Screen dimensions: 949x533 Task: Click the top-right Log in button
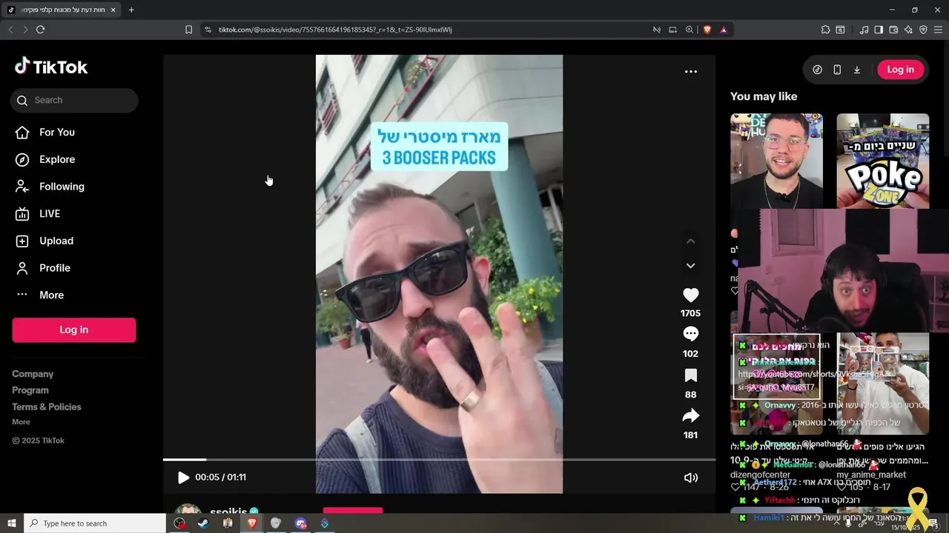click(x=900, y=70)
